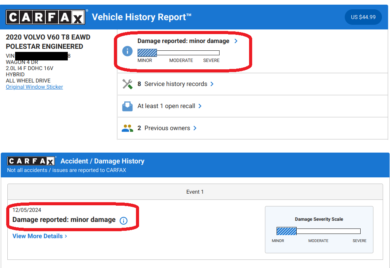392x268 pixels.
Task: Click the Not all accidents reported disclaimer
Action: (x=67, y=170)
